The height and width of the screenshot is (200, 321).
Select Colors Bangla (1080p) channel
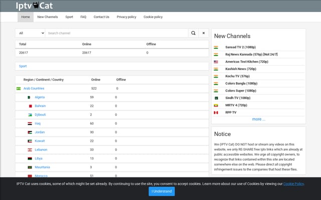(x=241, y=83)
